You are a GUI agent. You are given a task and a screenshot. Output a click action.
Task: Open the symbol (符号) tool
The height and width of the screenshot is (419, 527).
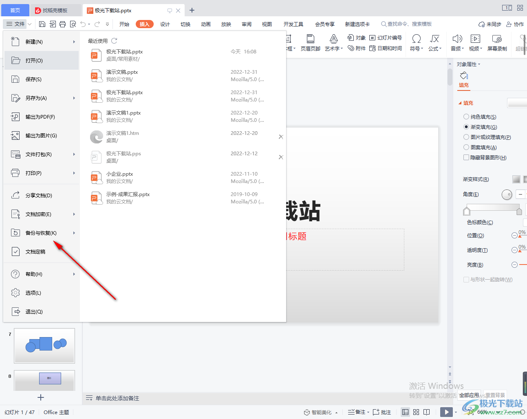point(417,43)
